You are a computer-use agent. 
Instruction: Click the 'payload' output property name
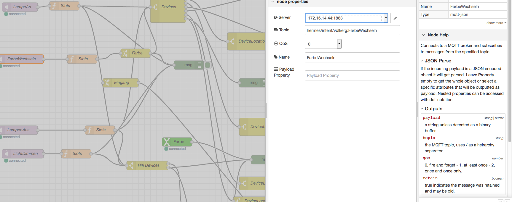pos(431,118)
